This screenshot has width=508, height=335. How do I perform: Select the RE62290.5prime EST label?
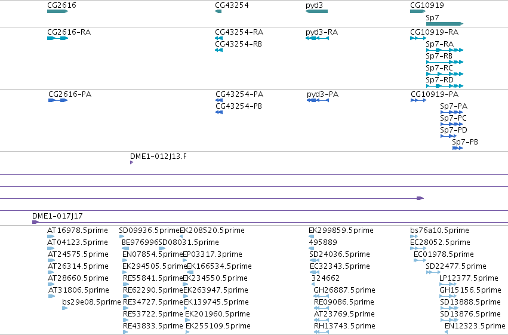(x=153, y=290)
